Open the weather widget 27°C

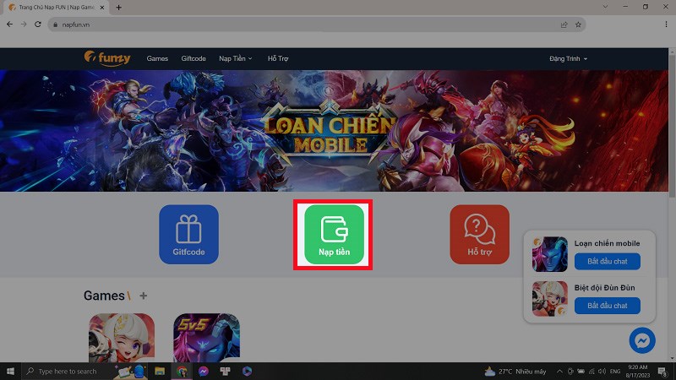pyautogui.click(x=515, y=371)
